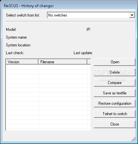Click the 'Select switch from list:' label
The width and height of the screenshot is (138, 144).
tap(23, 15)
